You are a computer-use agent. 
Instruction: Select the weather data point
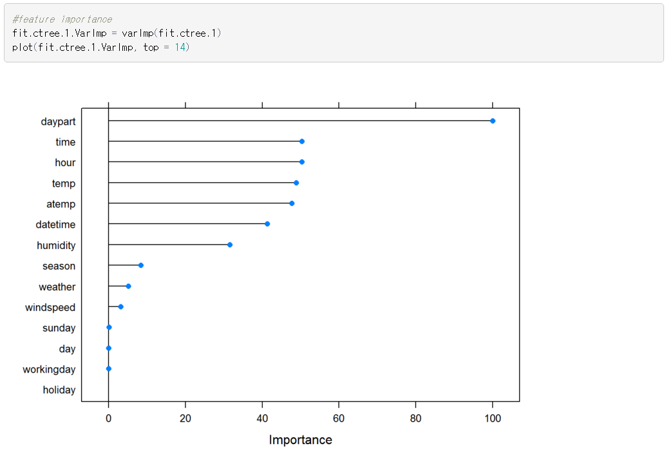pos(128,286)
